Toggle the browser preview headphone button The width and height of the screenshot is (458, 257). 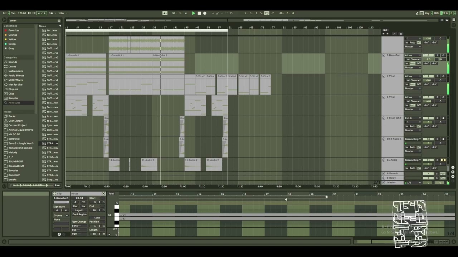[x=10, y=185]
